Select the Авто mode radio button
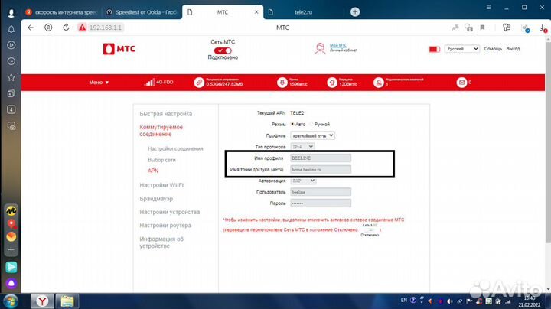551x309 pixels. [x=292, y=125]
